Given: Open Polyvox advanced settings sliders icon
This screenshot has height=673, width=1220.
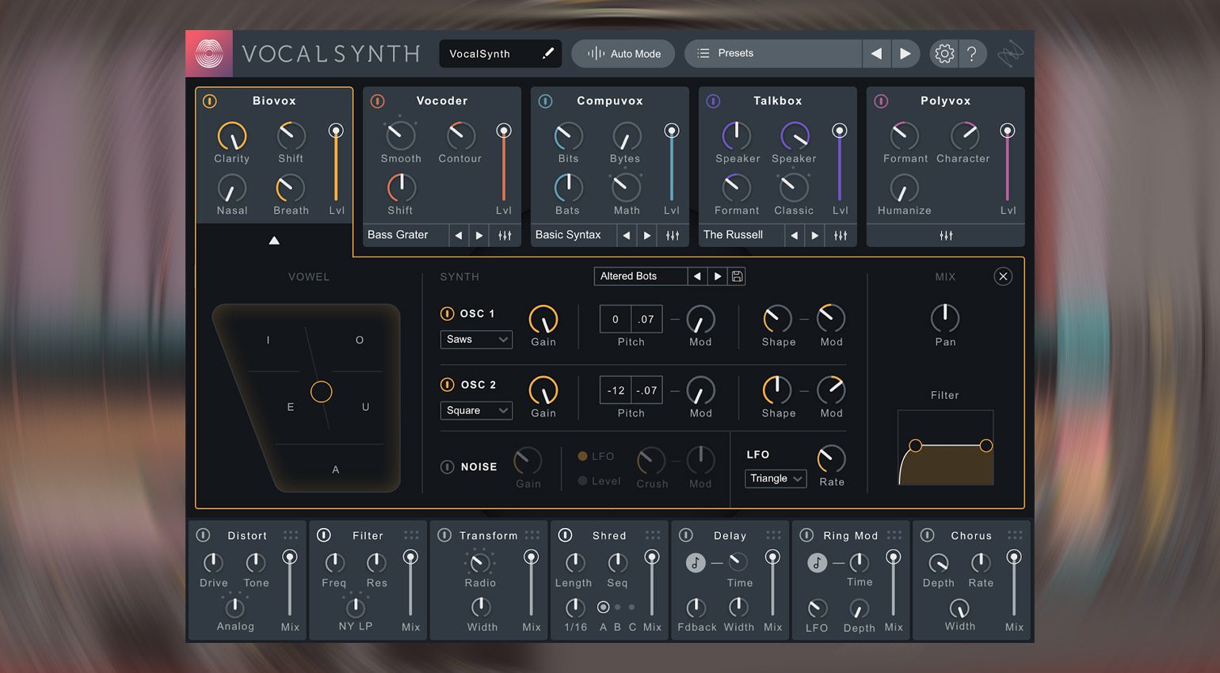Looking at the screenshot, I should click(x=945, y=235).
